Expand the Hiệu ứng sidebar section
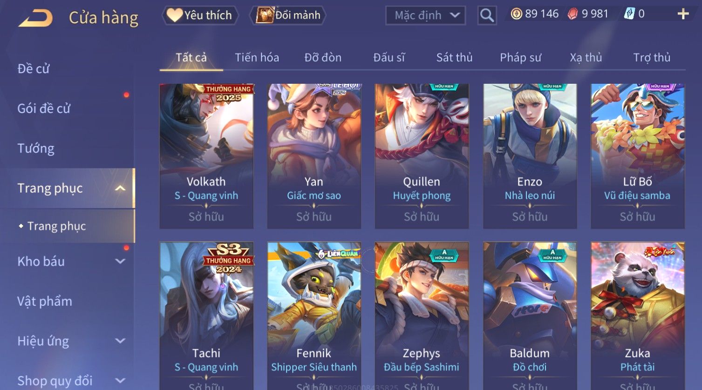 click(x=120, y=341)
